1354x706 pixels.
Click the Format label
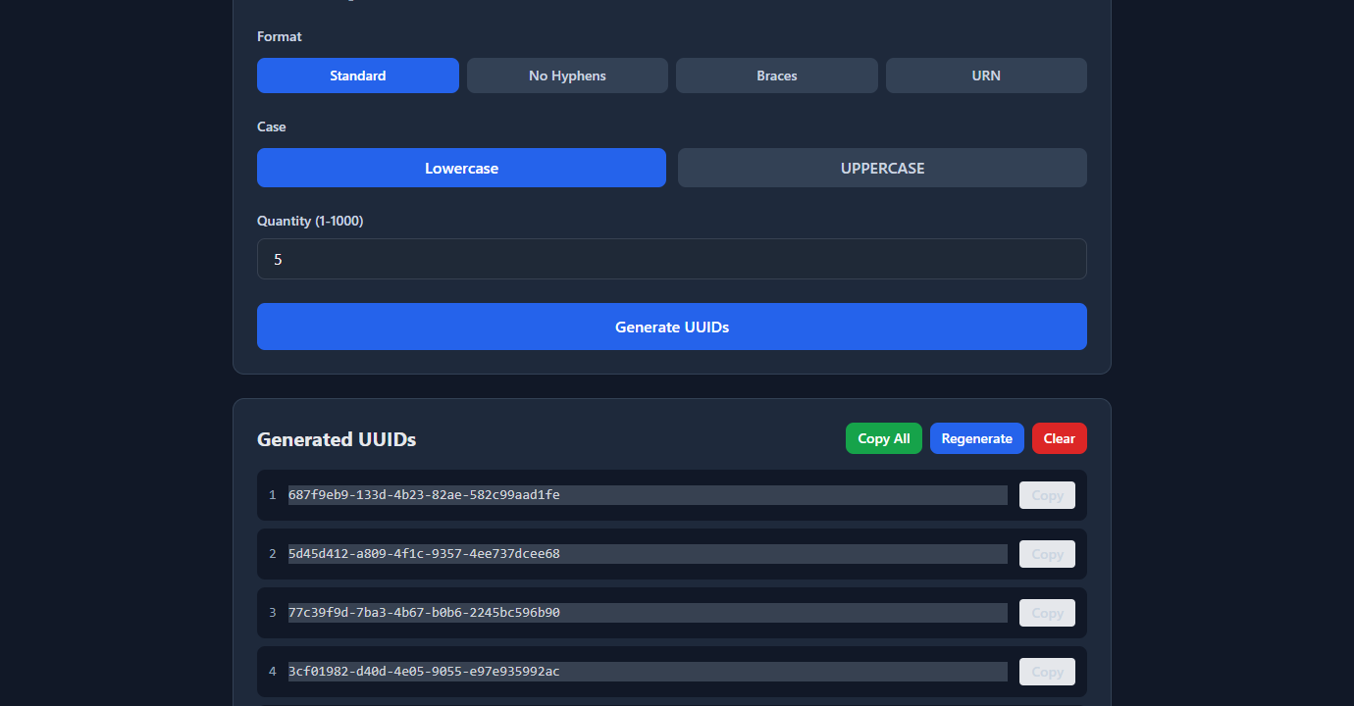click(280, 36)
